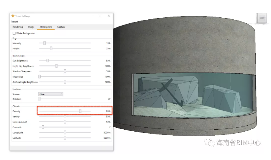271x160 pixels.
Task: Click the Horizon Rotation slider handle
Action: click(39, 99)
